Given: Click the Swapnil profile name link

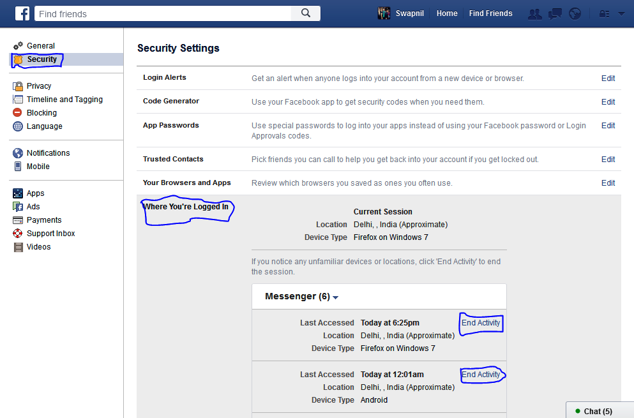Looking at the screenshot, I should point(410,13).
